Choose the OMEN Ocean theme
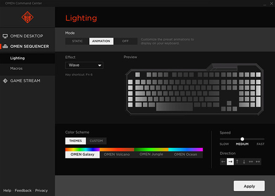Viewport: 275px width, 196px height. (186, 153)
